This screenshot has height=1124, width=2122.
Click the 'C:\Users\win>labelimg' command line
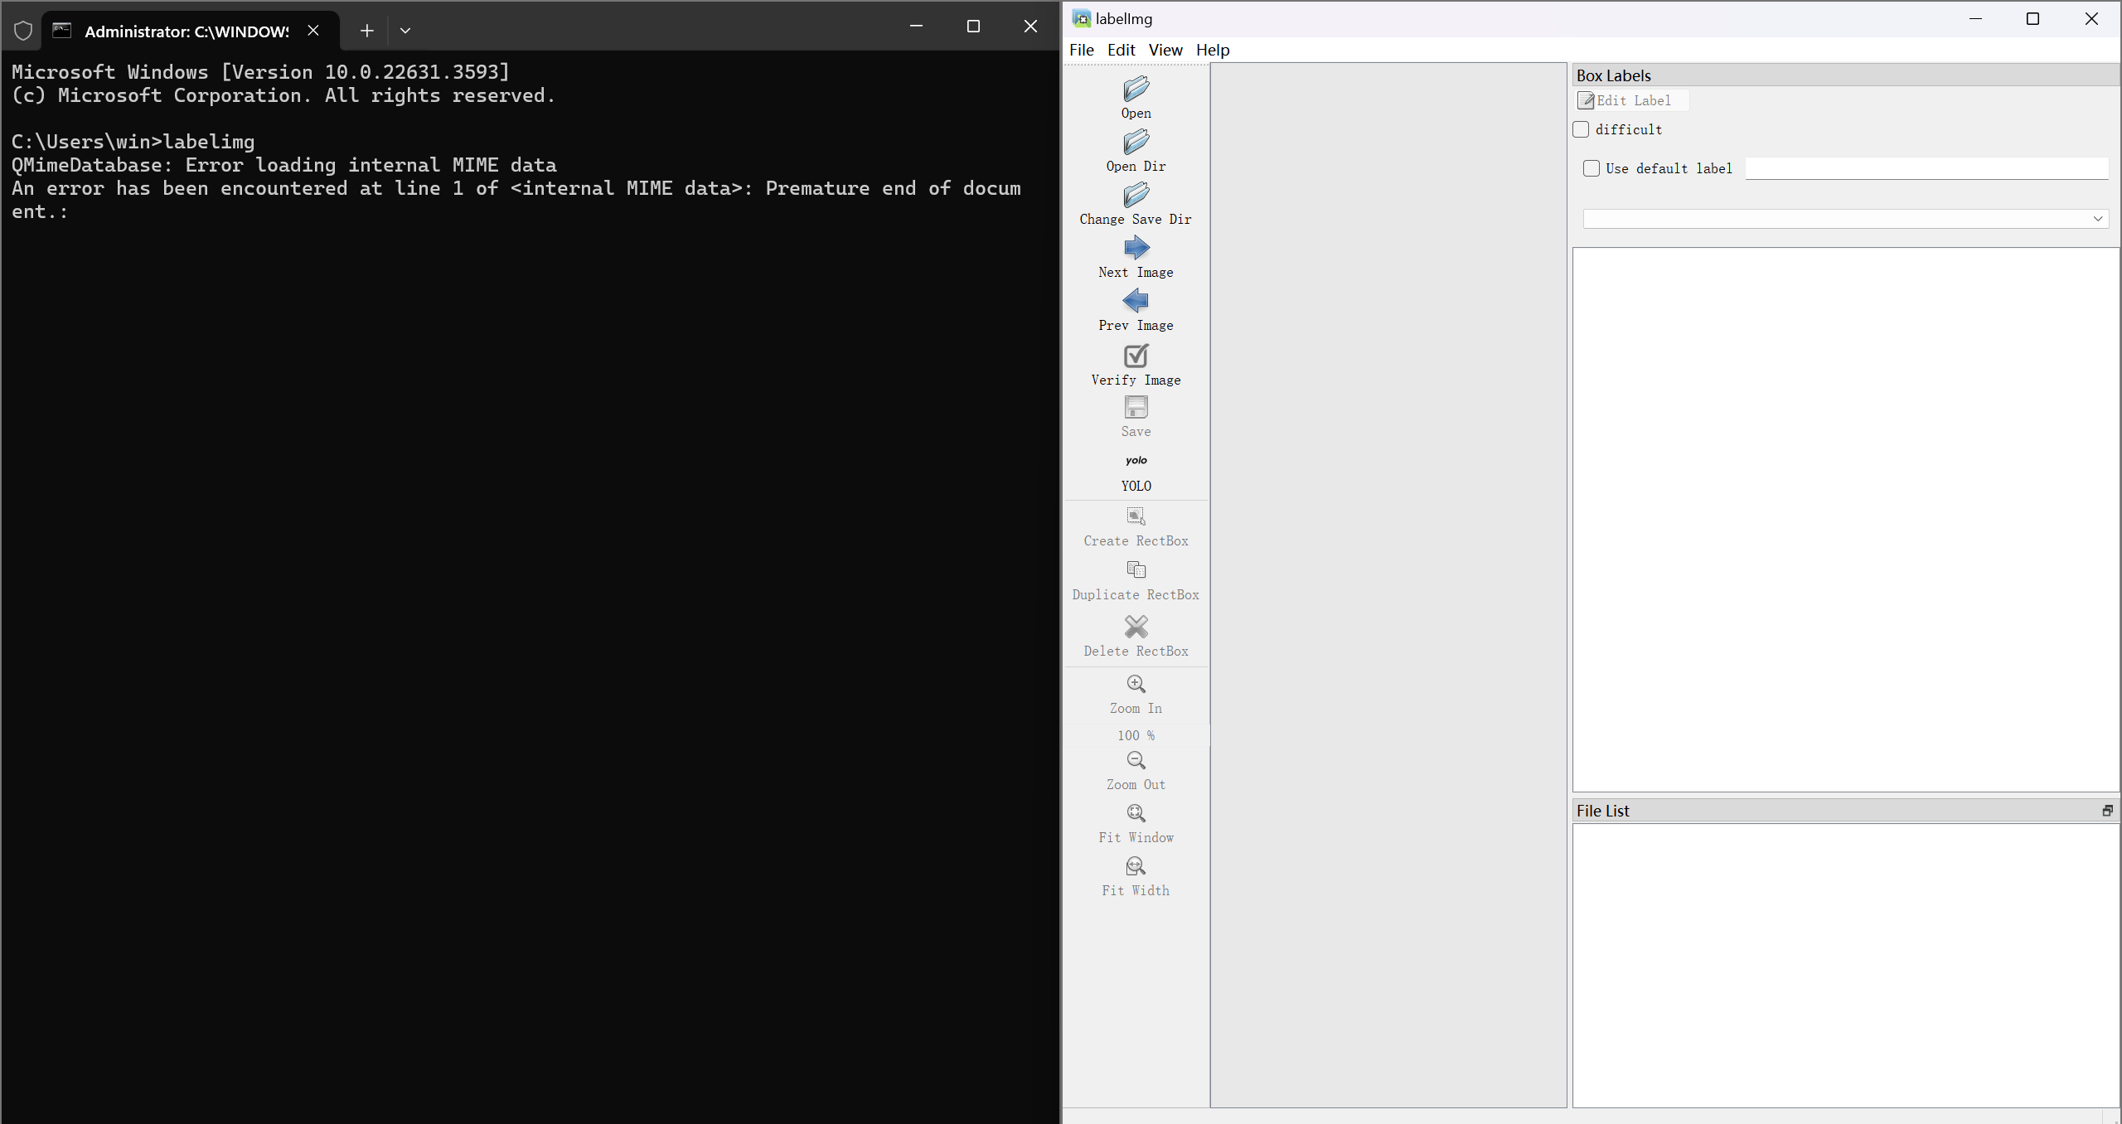(133, 142)
